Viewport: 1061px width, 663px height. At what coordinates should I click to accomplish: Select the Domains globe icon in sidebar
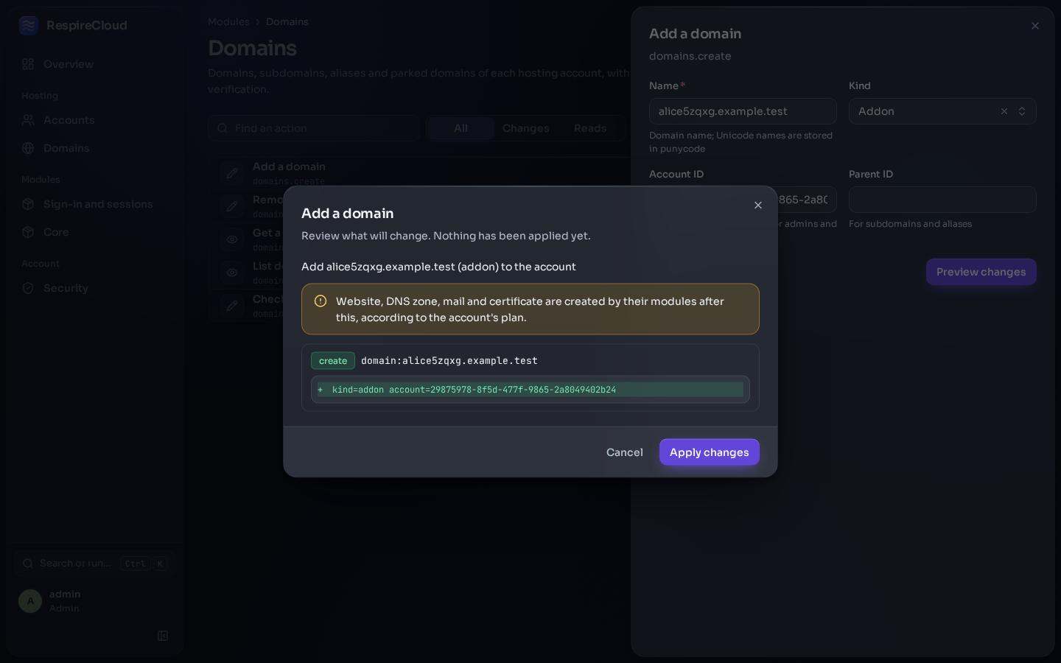28,148
